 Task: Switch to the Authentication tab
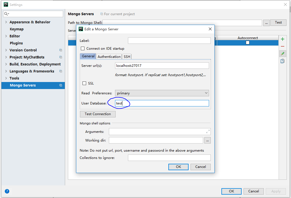(x=109, y=56)
